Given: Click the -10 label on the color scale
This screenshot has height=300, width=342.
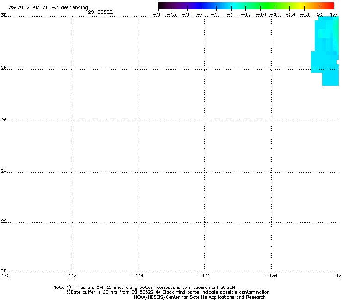Looking at the screenshot, I should [186, 15].
